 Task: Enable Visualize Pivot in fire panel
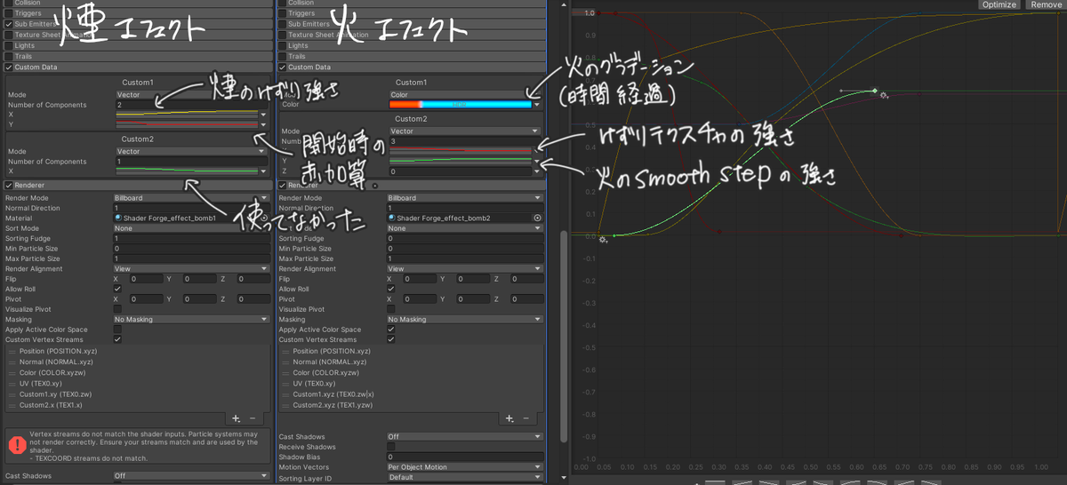390,309
